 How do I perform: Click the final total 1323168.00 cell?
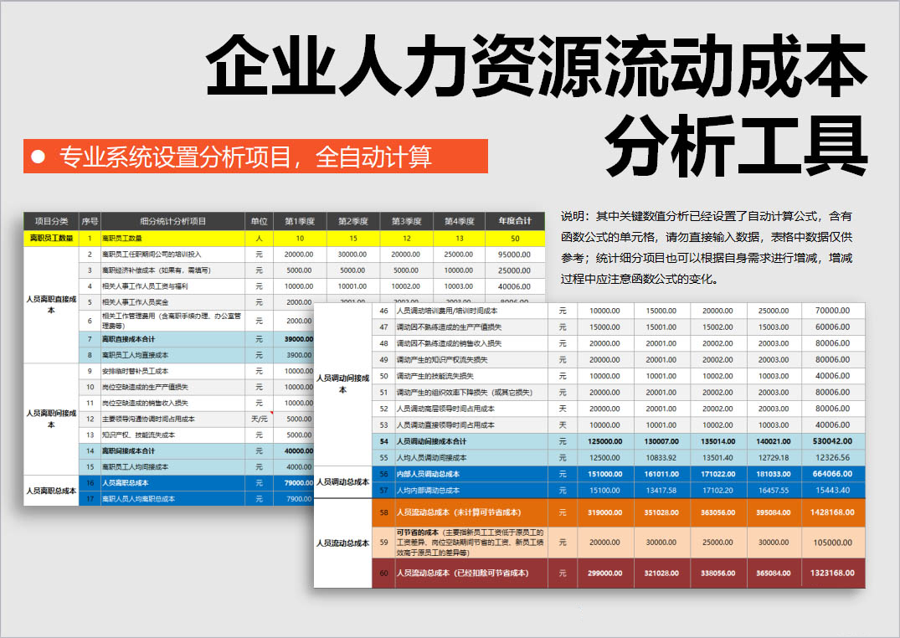pyautogui.click(x=832, y=573)
